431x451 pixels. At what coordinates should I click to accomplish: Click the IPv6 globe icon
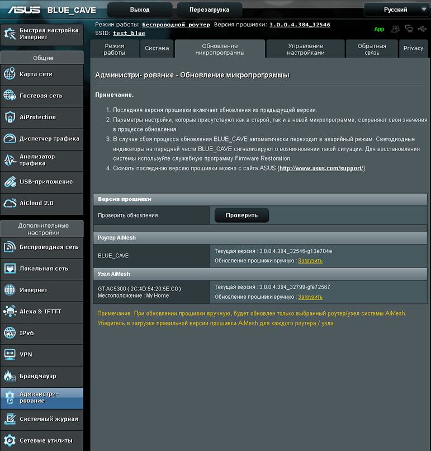point(10,333)
